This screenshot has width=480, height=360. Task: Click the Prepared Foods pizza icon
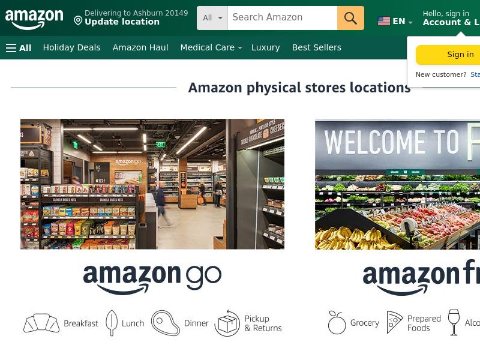click(x=394, y=322)
